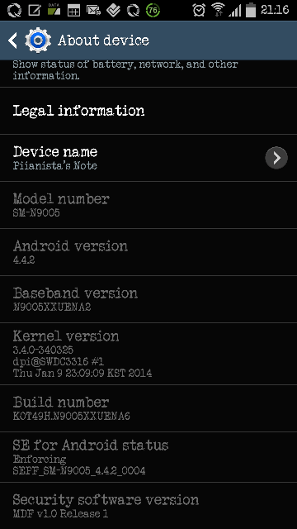
Task: Tap SE for Android status entry
Action: [x=148, y=457]
